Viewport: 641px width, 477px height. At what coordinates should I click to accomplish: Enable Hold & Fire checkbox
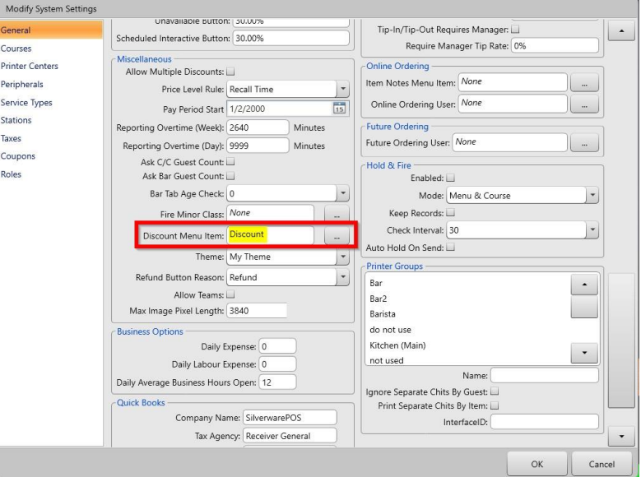click(450, 178)
